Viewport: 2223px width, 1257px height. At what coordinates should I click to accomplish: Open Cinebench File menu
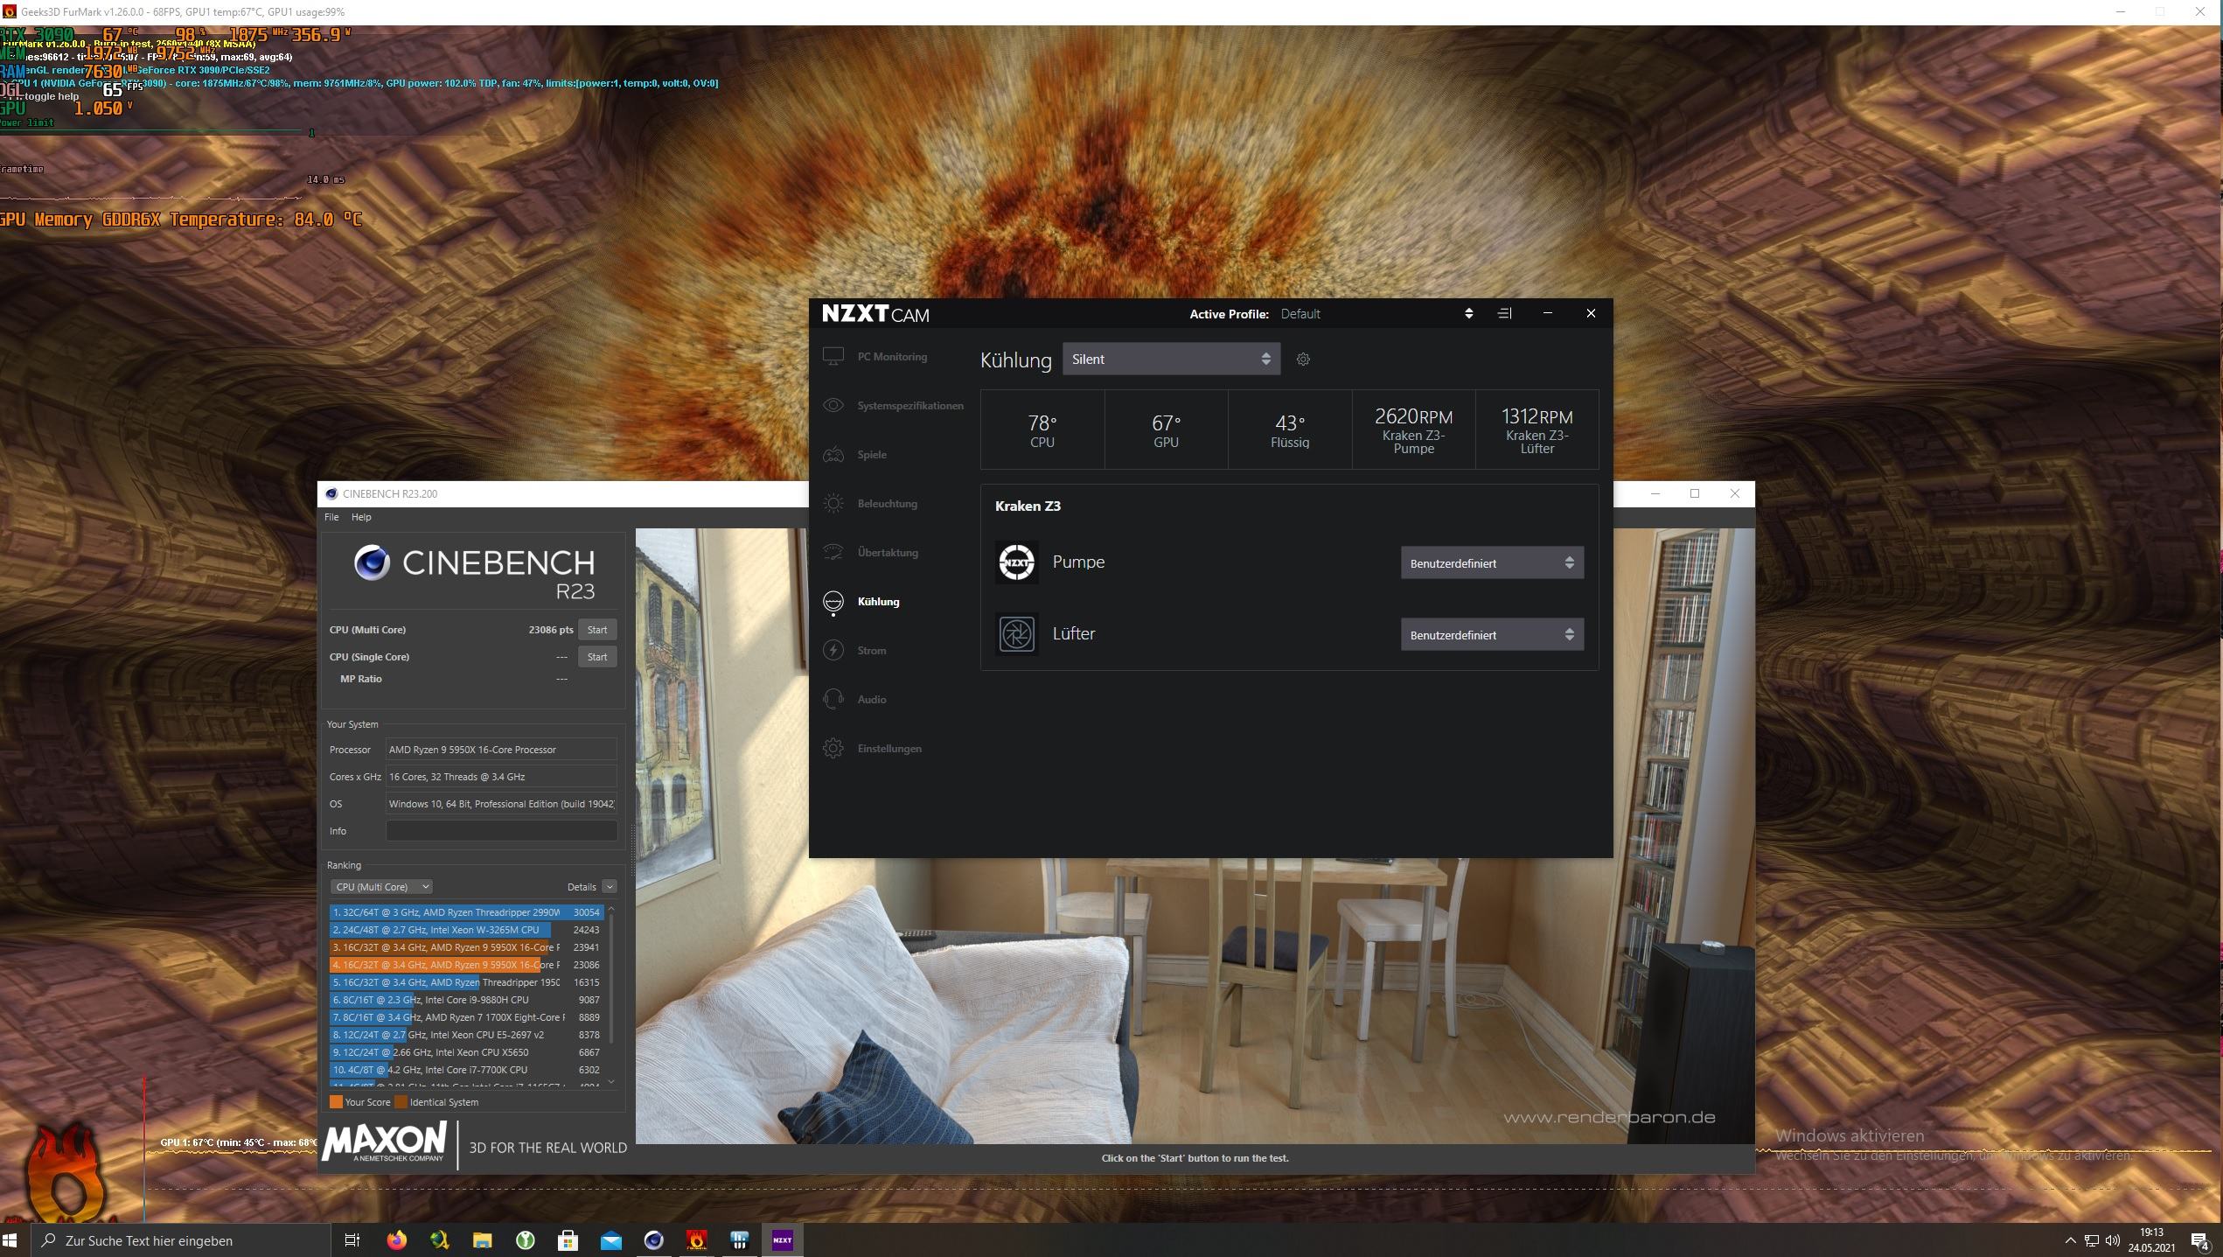(331, 517)
